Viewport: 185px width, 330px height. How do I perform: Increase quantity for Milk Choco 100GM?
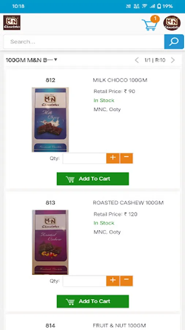tap(113, 158)
